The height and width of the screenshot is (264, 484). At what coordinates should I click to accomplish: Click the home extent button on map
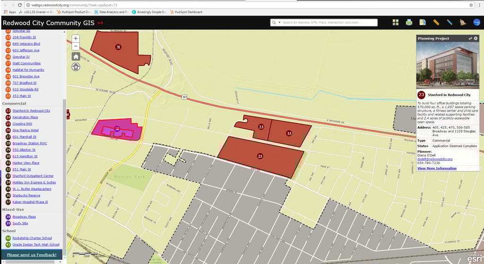pyautogui.click(x=76, y=57)
